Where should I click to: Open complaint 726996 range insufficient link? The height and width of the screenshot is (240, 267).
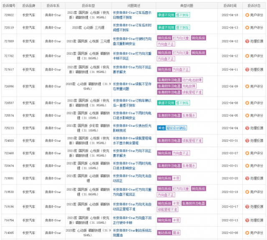point(132,86)
